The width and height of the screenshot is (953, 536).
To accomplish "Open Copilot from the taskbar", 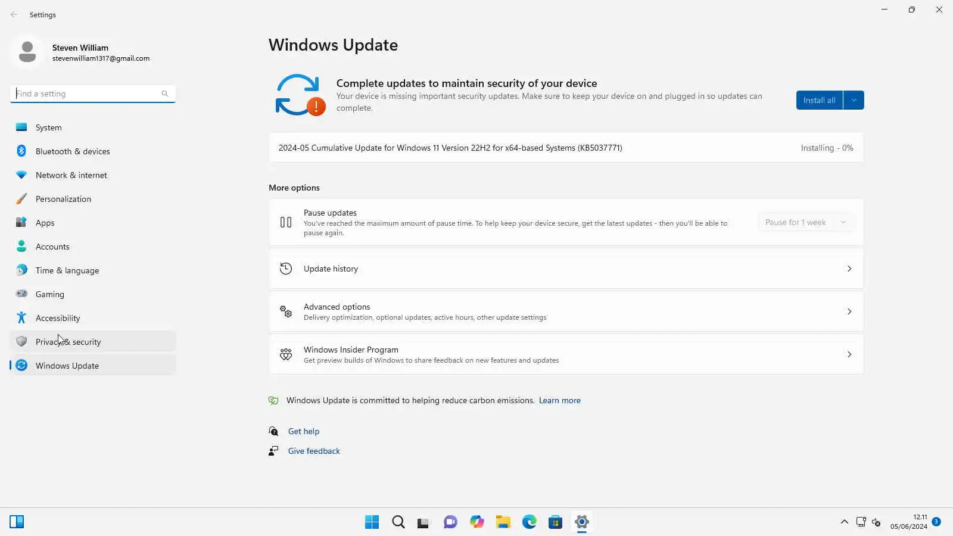I will pyautogui.click(x=477, y=522).
